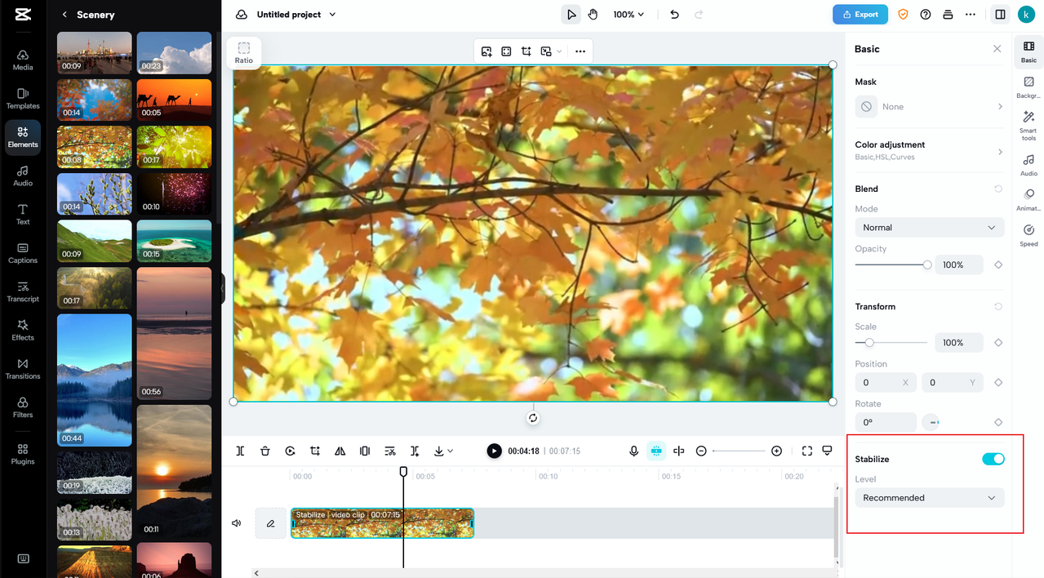Add keyframe for Scale

tap(998, 343)
